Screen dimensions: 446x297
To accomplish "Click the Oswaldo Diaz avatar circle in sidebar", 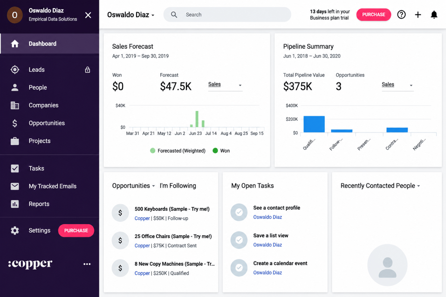I will pyautogui.click(x=15, y=15).
